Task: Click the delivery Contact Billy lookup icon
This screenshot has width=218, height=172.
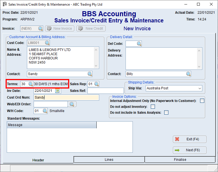Action: pyautogui.click(x=188, y=74)
